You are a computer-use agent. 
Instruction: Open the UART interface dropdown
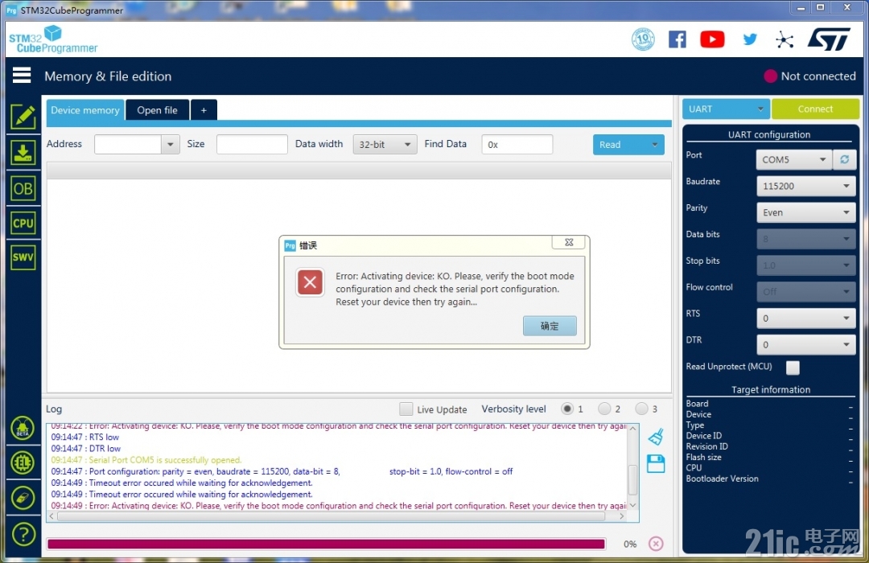click(x=726, y=109)
